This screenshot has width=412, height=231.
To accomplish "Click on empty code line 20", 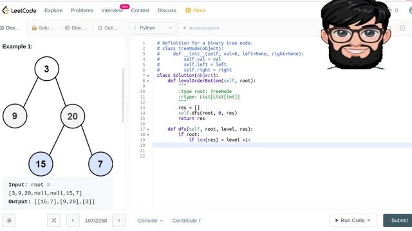I will (283, 145).
